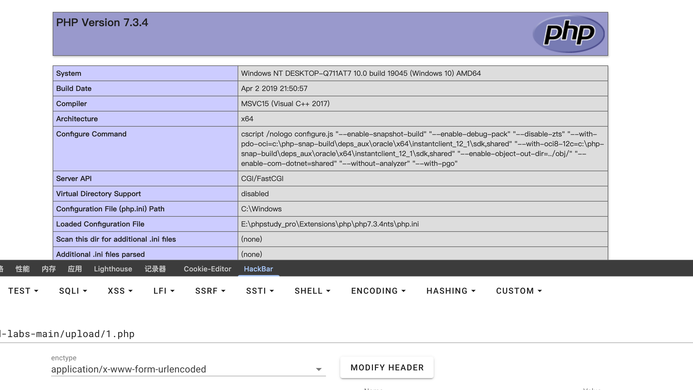Switch to the Lighthouse tab

click(113, 269)
